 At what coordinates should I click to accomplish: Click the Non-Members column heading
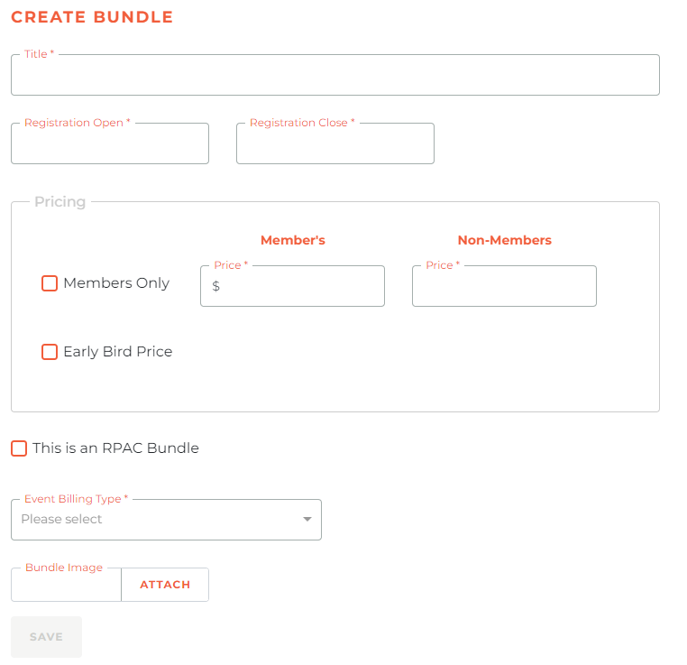504,240
